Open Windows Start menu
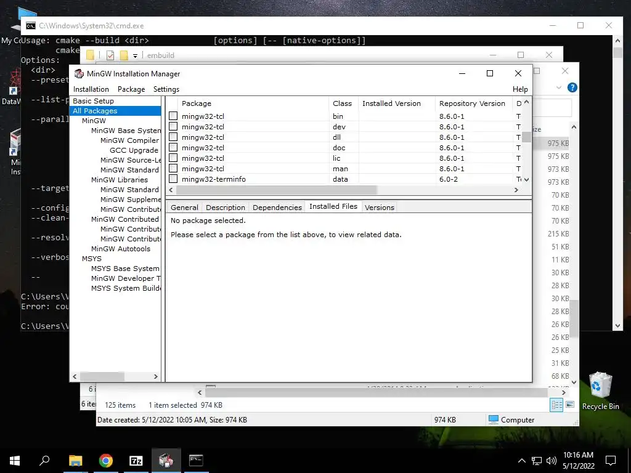631x473 pixels. click(15, 461)
